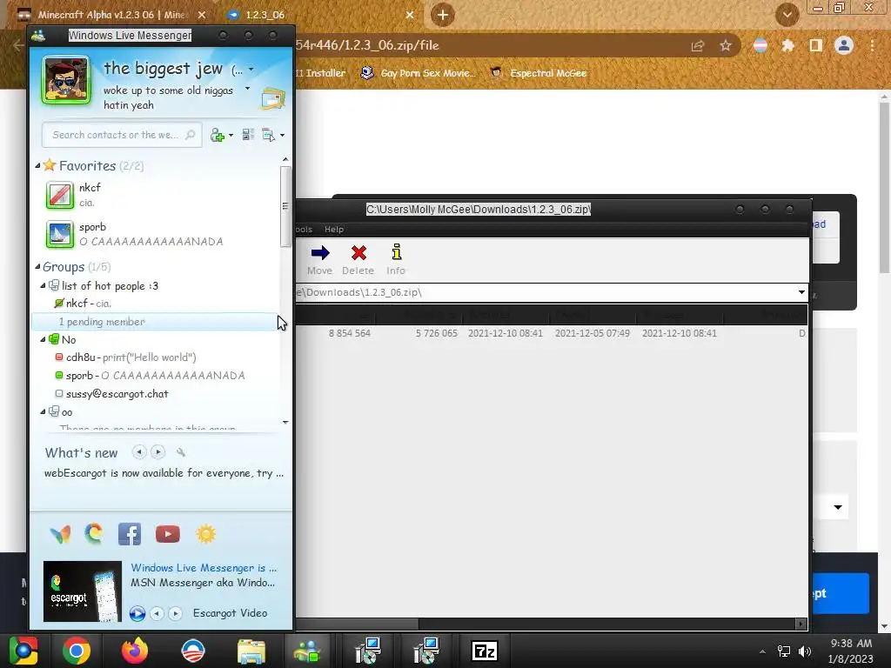Click 7-Zip horizontal scrollbar right arrow
Viewport: 891px width, 668px height.
[x=801, y=624]
